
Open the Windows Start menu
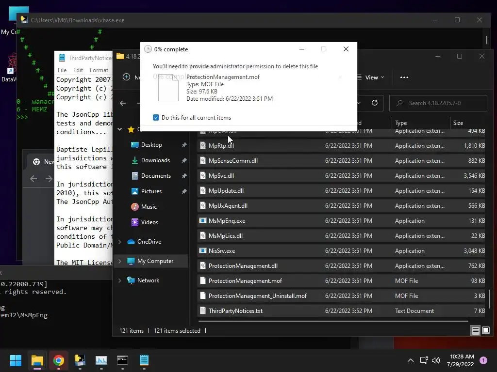coord(16,360)
